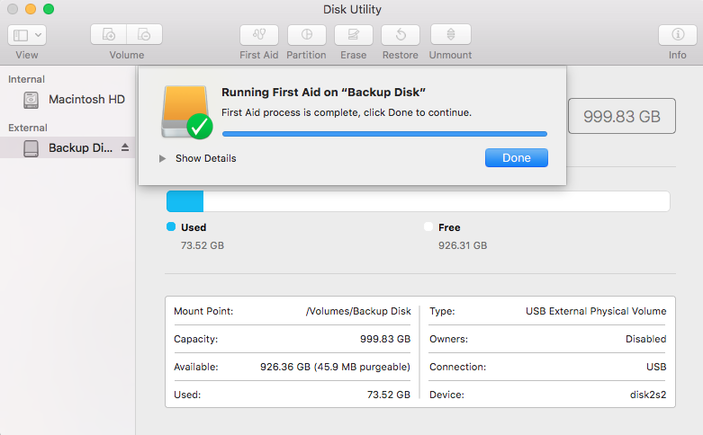Run First Aid from the toolbar
Image resolution: width=703 pixels, height=435 pixels.
[259, 34]
